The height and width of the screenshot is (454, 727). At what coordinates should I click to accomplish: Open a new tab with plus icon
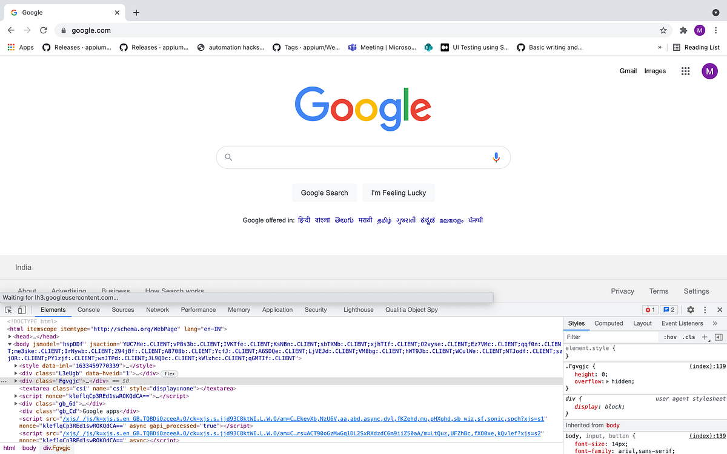pyautogui.click(x=136, y=12)
